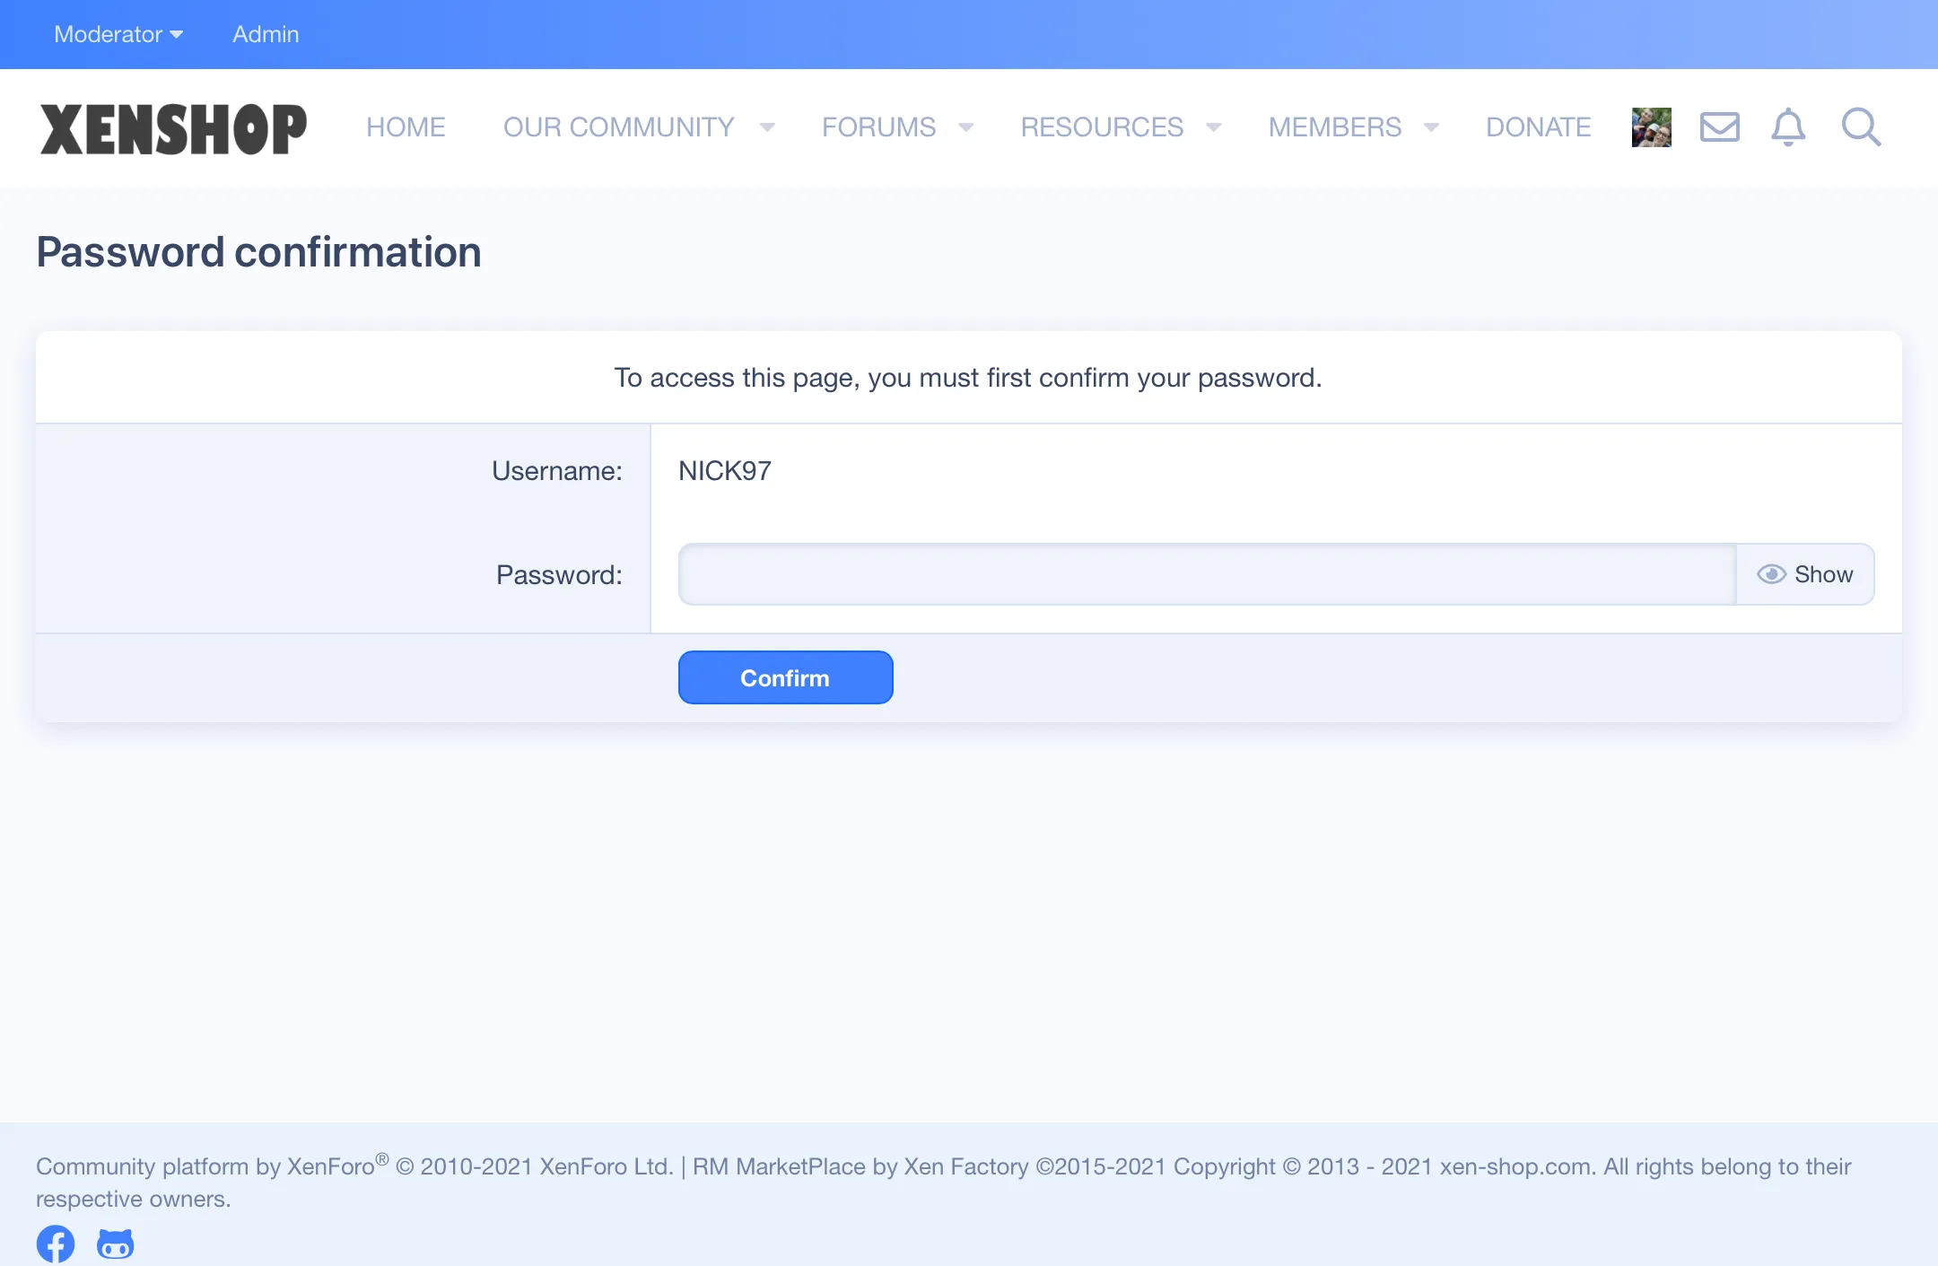Expand the Forums dropdown arrow

(x=966, y=127)
